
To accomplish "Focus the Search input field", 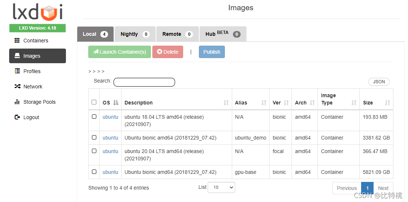I will coord(144,82).
